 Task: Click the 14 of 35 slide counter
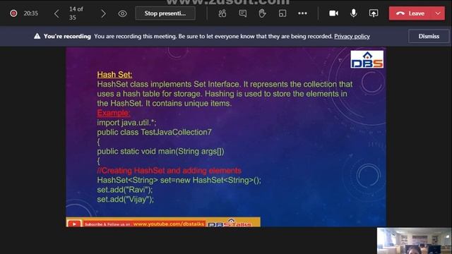(76, 13)
